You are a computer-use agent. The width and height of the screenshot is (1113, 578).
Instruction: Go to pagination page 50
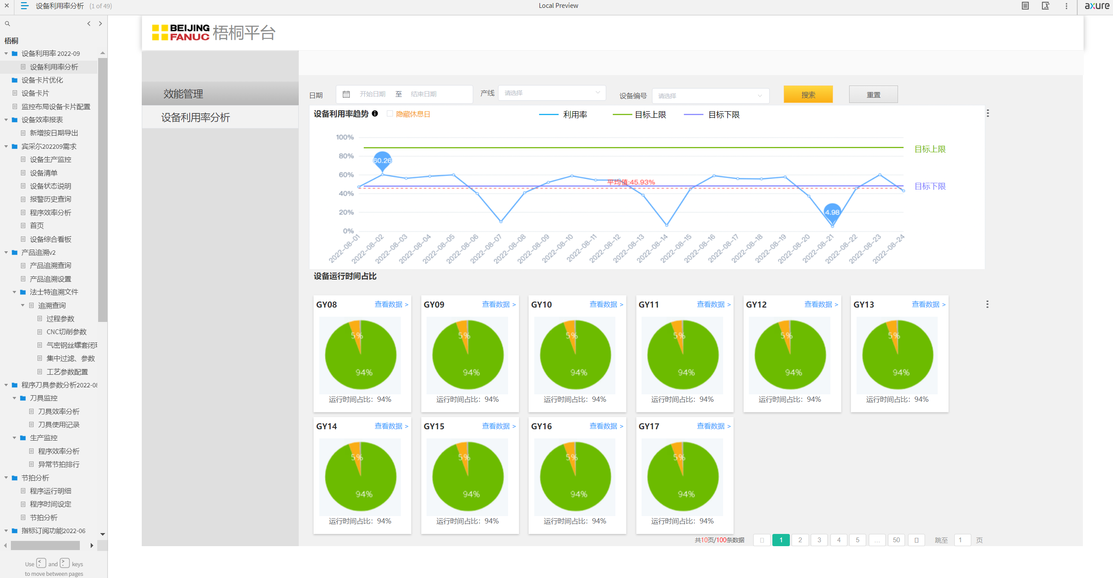coord(896,540)
